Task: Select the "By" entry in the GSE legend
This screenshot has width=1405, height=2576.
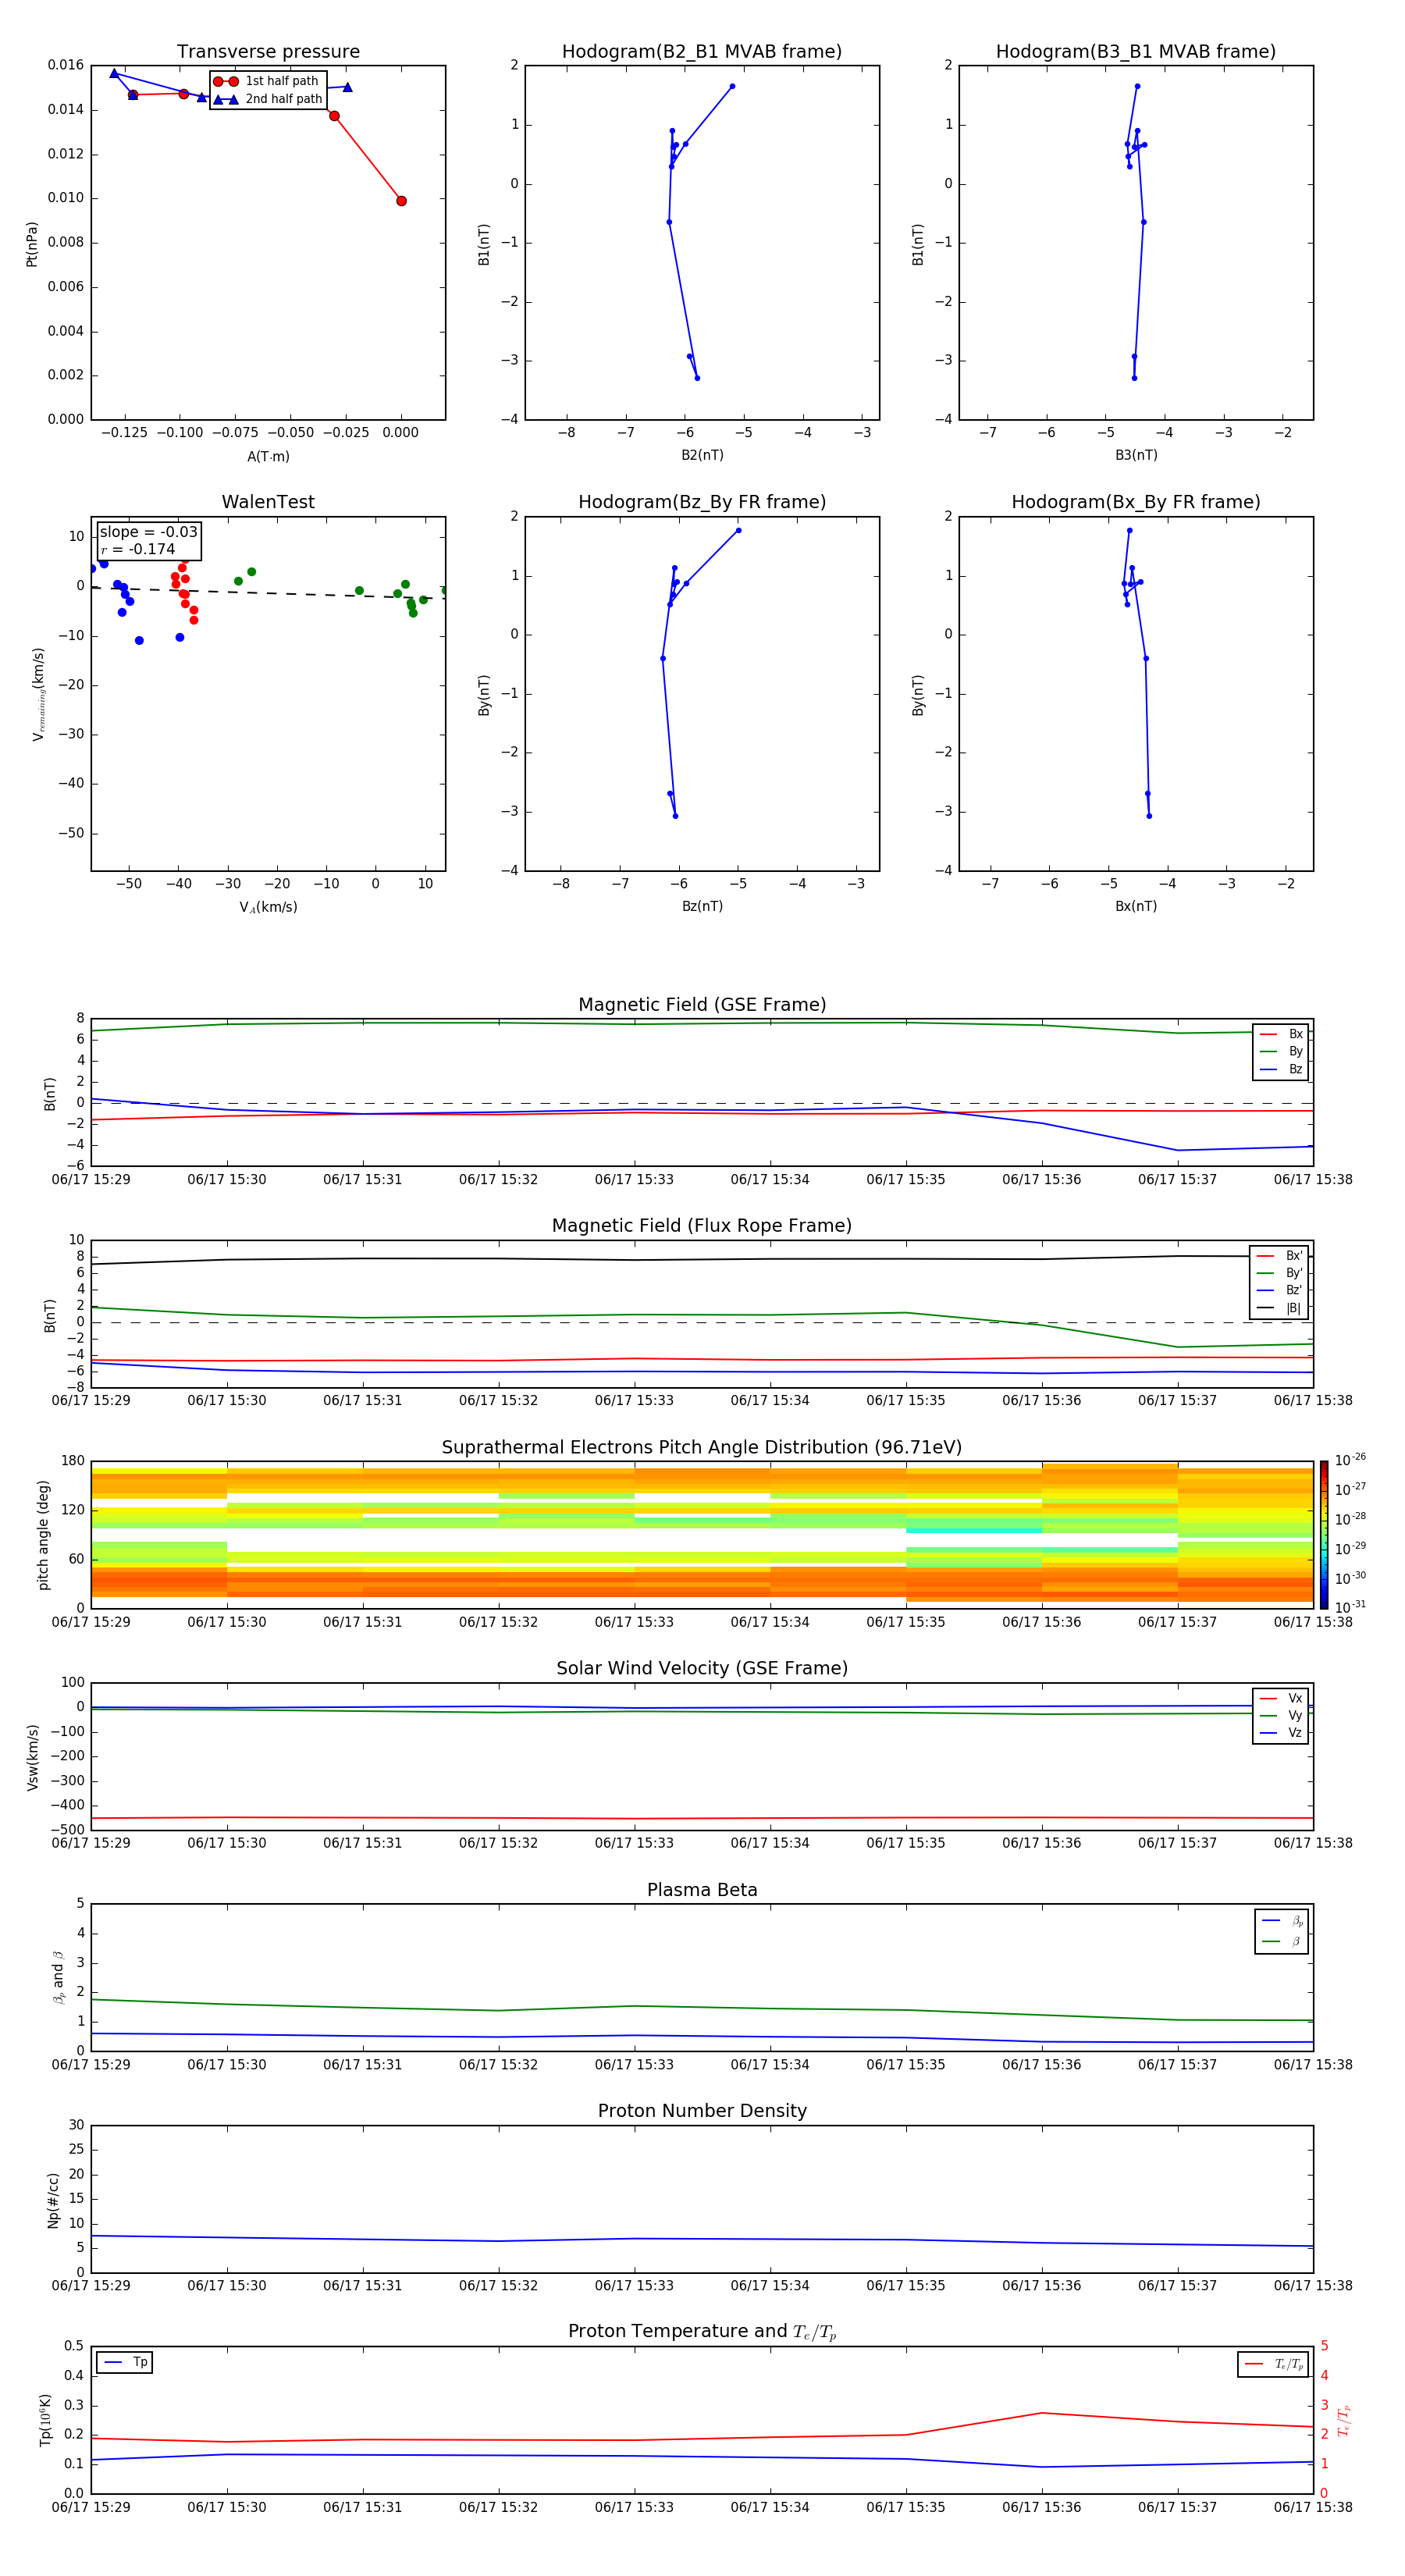Action: [x=1281, y=1051]
